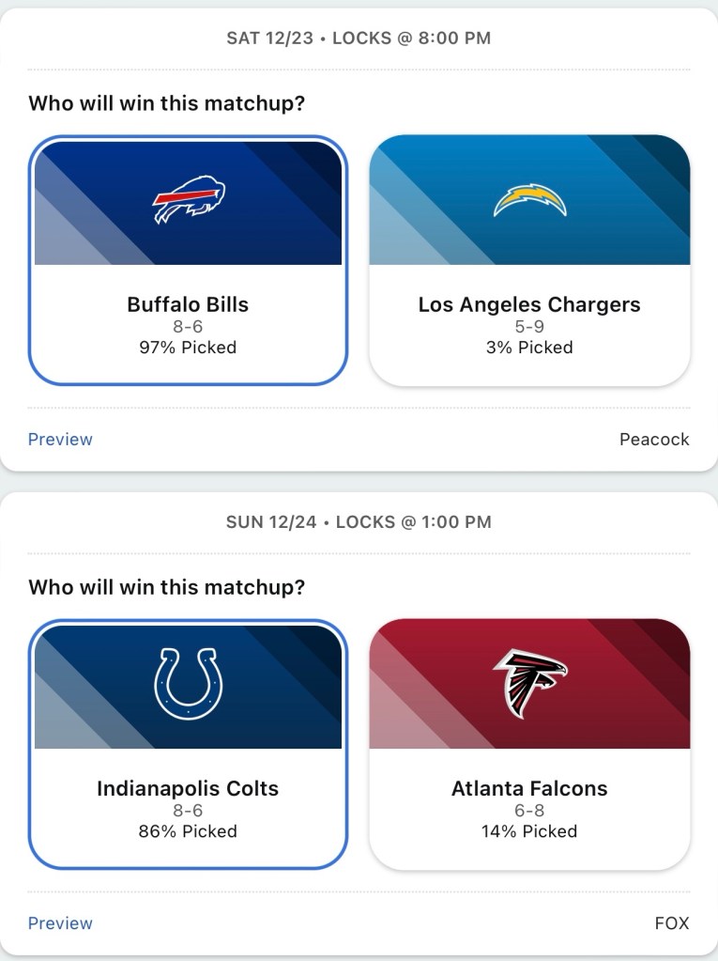Click the 86% Picked stat
Viewport: 718px width, 961px height.
(188, 831)
